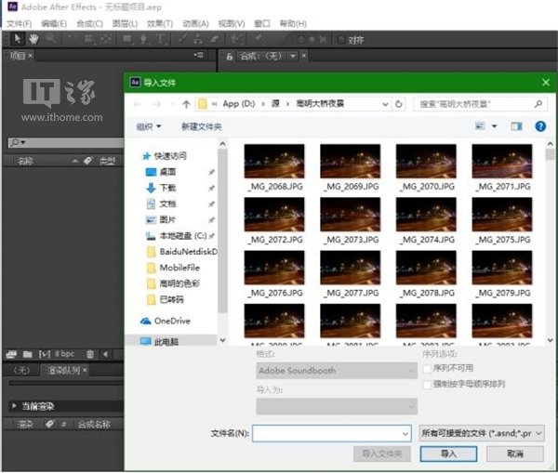Expand the address bar path dropdown
Screen dimensions: 558x473
385,104
